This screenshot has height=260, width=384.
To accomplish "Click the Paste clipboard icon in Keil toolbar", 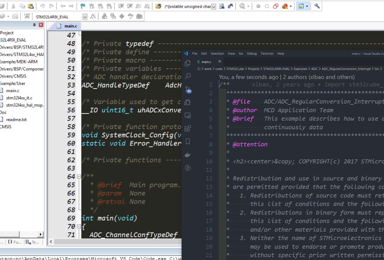I will (x=31, y=6).
